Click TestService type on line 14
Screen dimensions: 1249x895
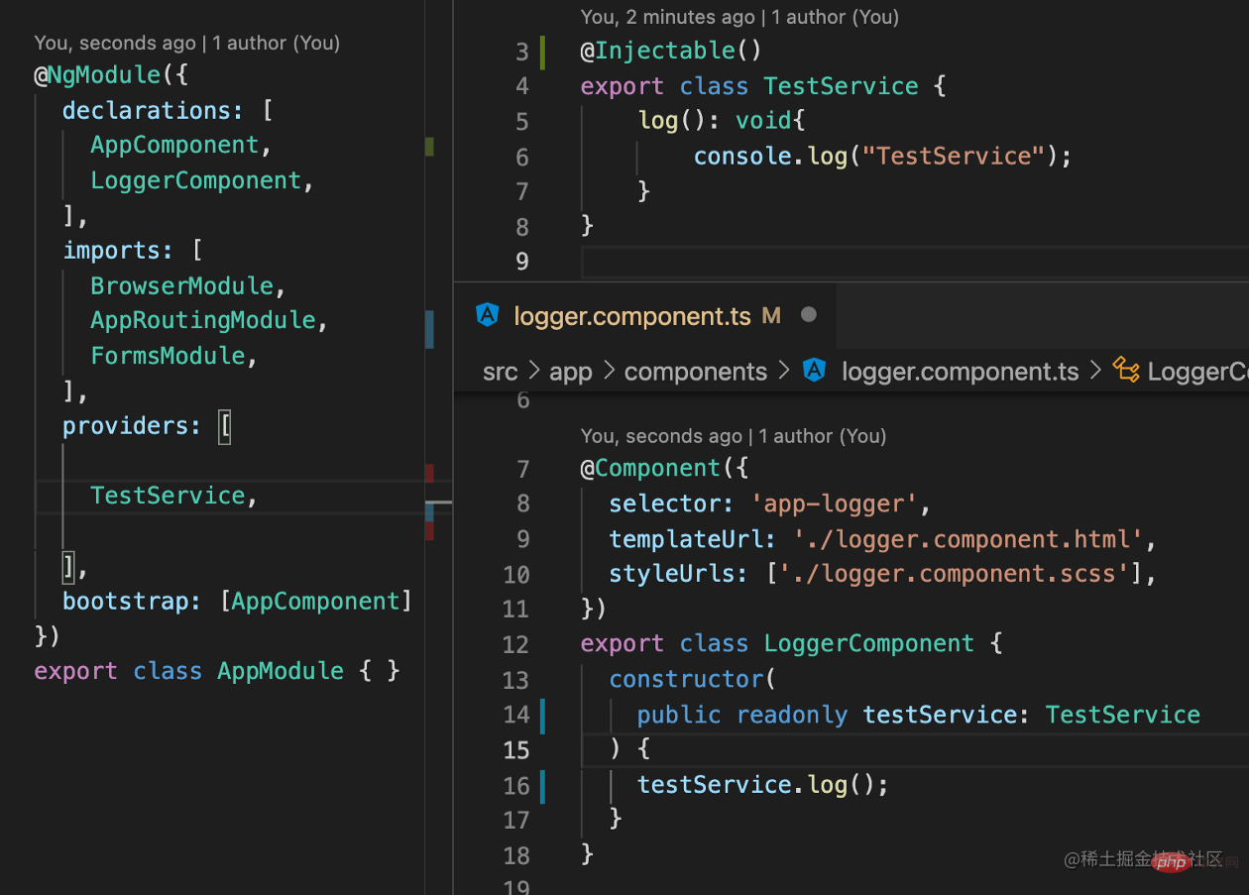click(1122, 715)
